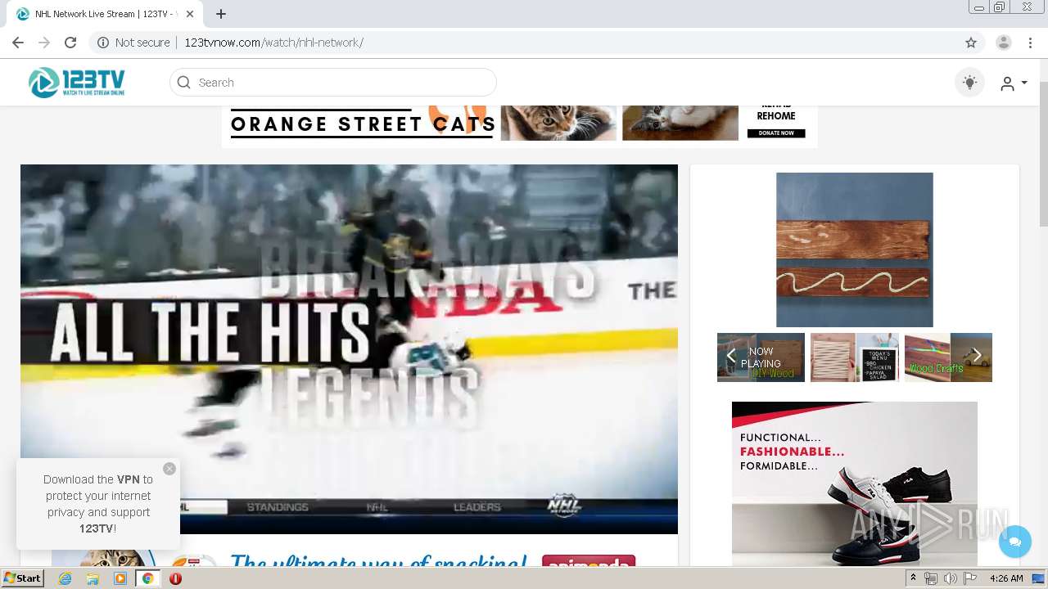1048x589 pixels.
Task: Open a new browser tab
Action: click(x=221, y=14)
